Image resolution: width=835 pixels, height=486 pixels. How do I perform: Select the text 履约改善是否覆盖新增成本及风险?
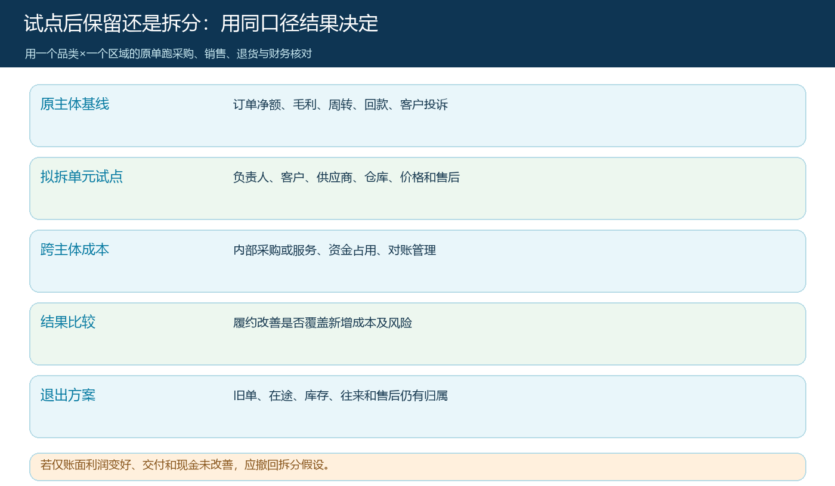323,323
